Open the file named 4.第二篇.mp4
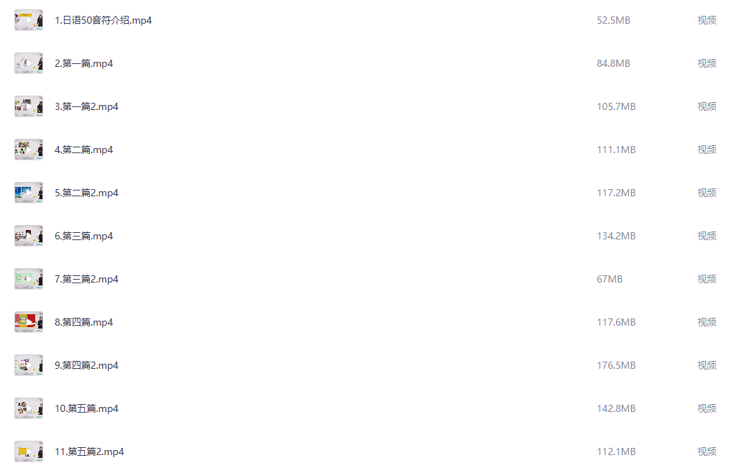 coord(84,150)
